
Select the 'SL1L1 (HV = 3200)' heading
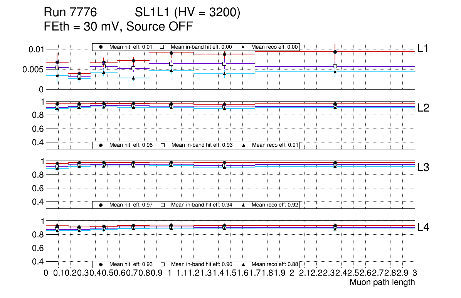point(188,13)
